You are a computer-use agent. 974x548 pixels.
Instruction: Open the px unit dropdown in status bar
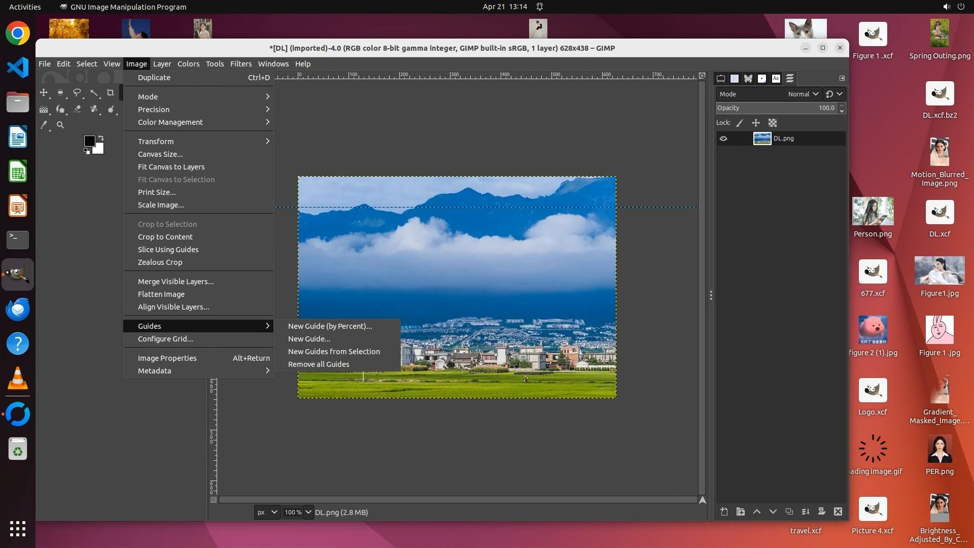(267, 512)
